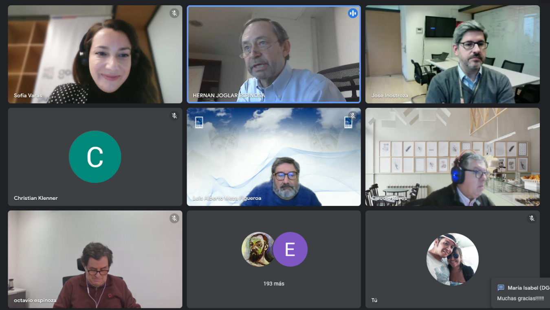Click blue speaking indicator on Hernan Joglar tile
Image resolution: width=550 pixels, height=310 pixels.
pos(353,13)
